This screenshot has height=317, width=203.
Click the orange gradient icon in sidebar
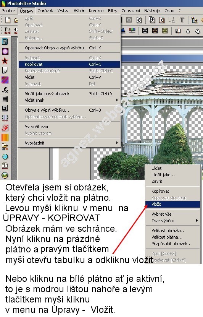(5, 138)
